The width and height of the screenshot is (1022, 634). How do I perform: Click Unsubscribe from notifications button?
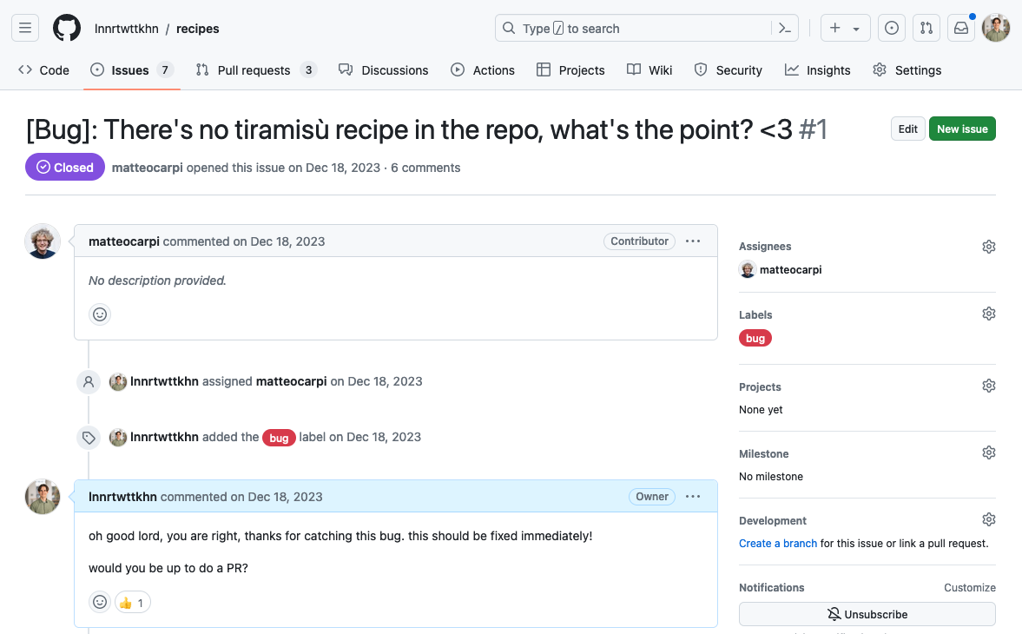click(867, 614)
